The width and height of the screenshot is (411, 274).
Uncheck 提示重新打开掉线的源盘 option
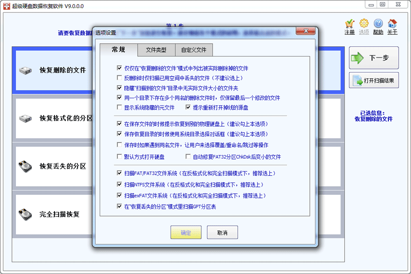(188, 107)
